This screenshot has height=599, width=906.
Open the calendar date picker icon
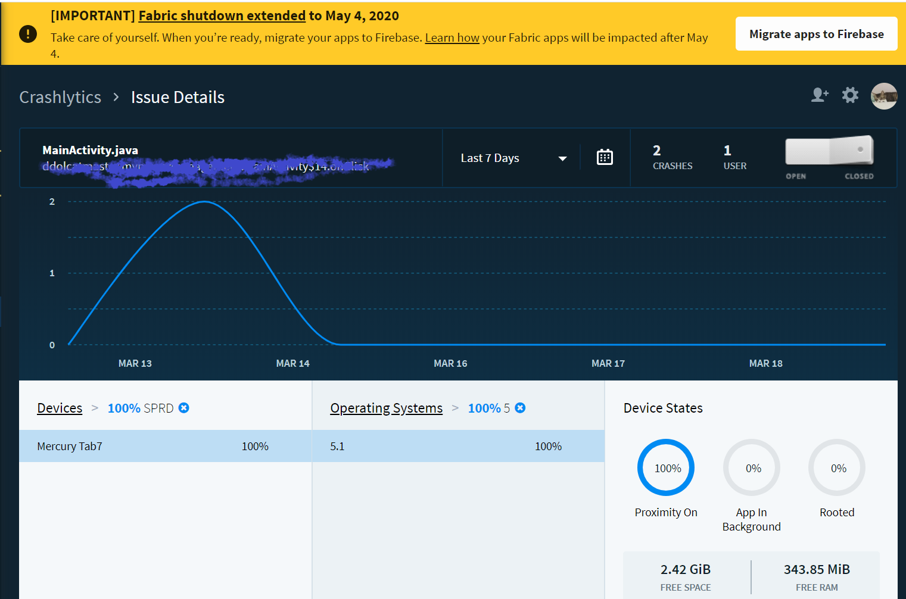605,158
